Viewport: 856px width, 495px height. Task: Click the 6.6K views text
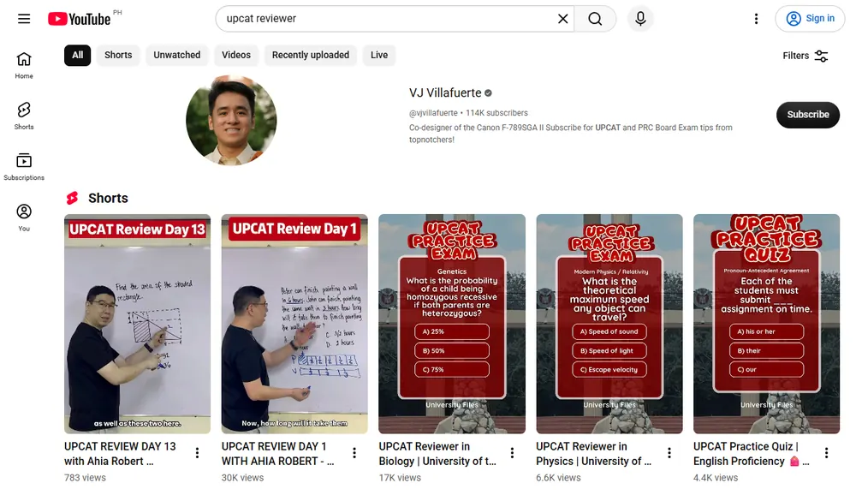click(558, 478)
